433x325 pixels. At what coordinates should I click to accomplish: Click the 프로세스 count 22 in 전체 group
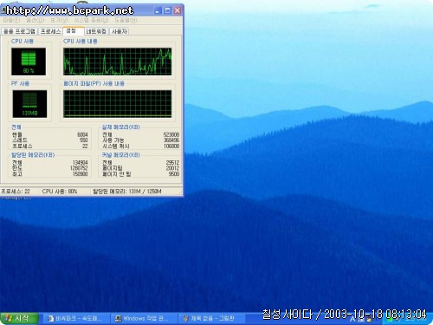point(85,146)
